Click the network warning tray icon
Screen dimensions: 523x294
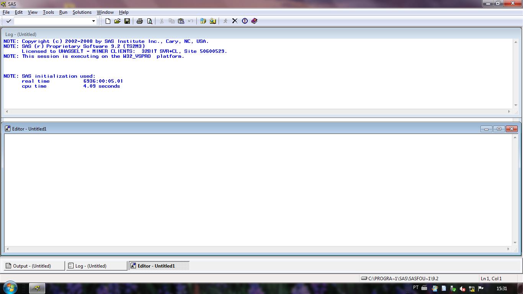[472, 289]
